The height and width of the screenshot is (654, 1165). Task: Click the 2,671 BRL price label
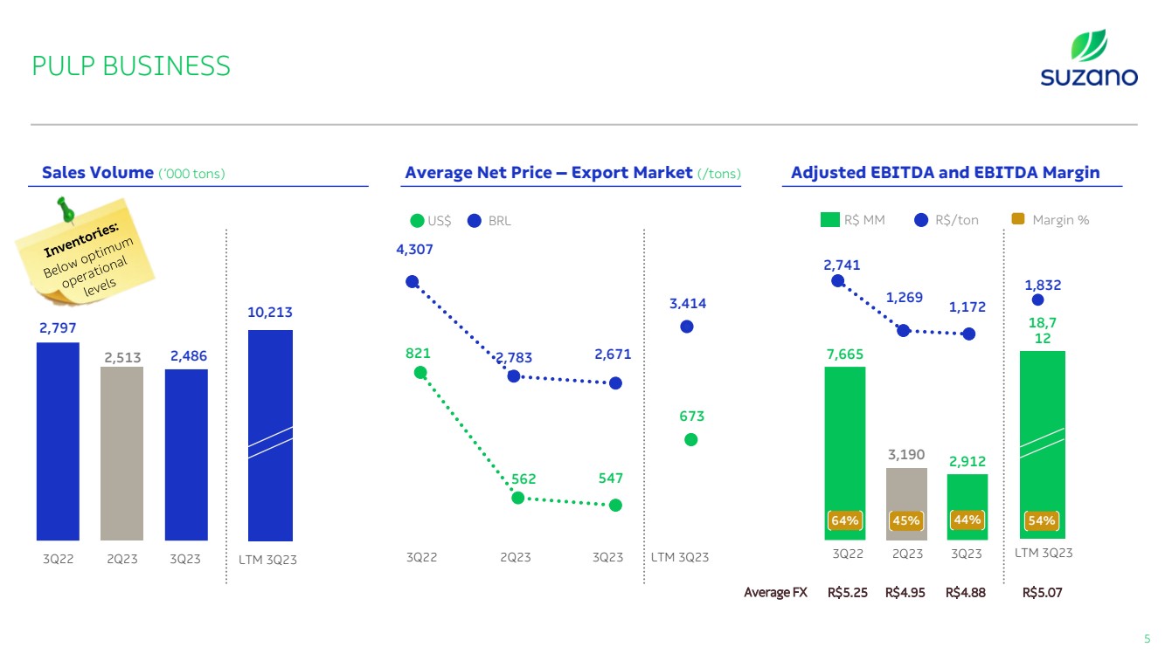(613, 355)
